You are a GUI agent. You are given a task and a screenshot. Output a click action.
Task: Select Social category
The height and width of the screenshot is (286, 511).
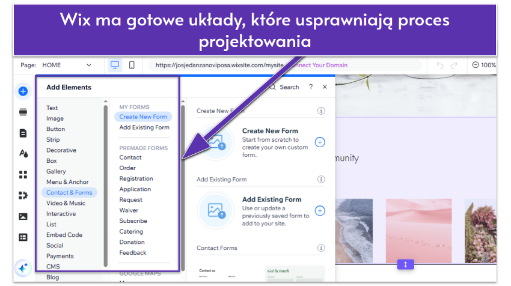click(55, 245)
